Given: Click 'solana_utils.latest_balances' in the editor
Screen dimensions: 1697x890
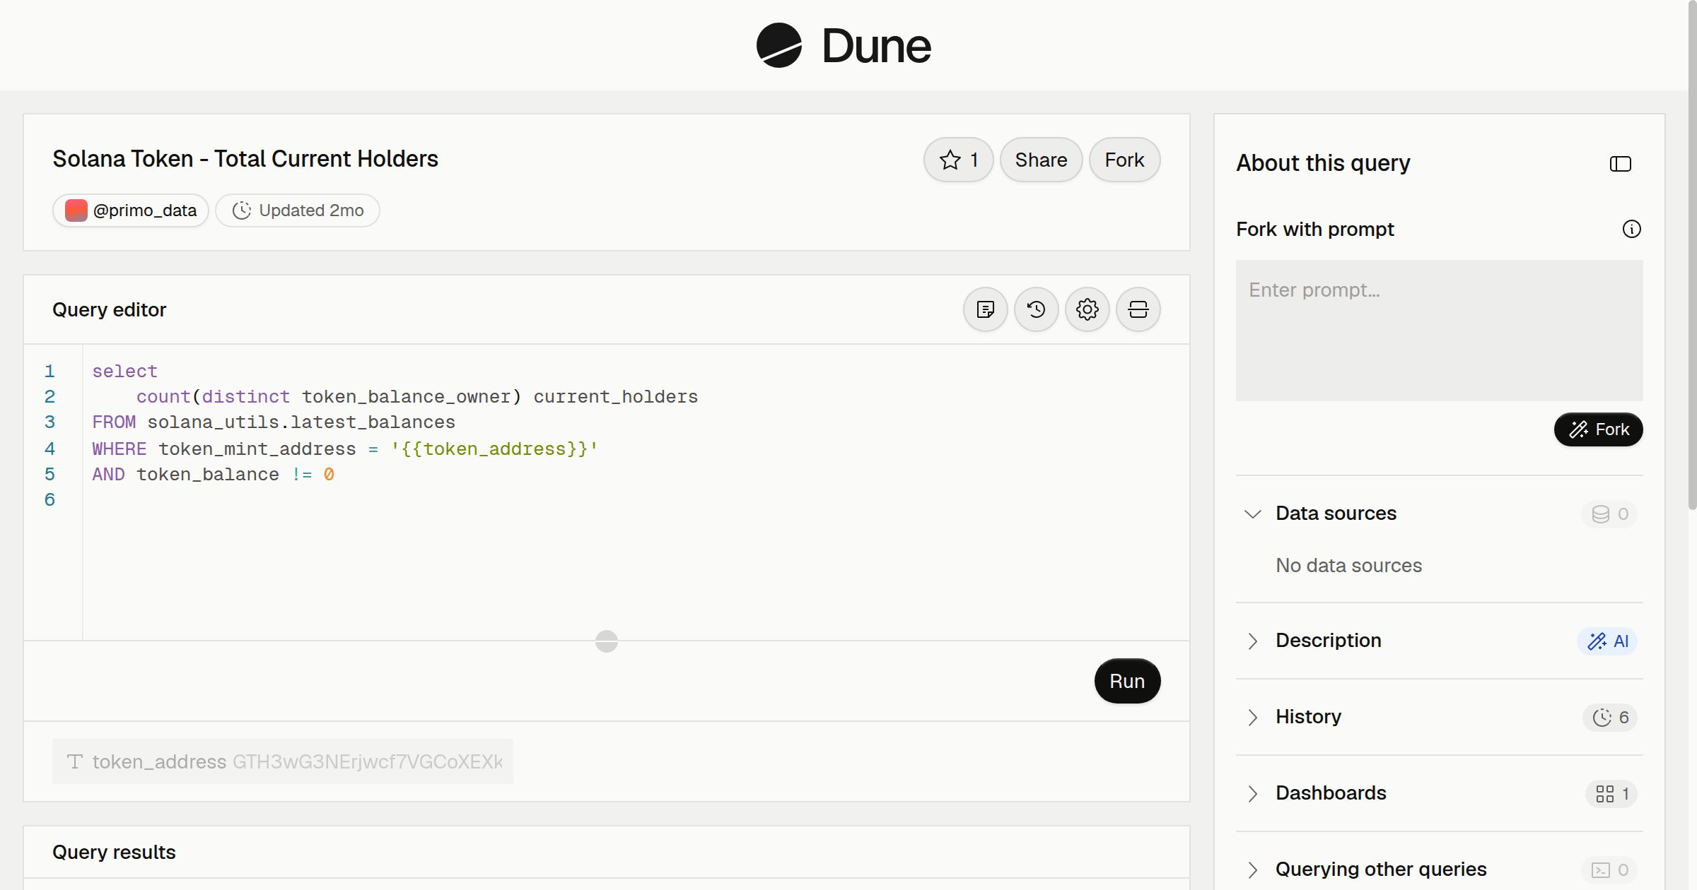Looking at the screenshot, I should pos(301,422).
